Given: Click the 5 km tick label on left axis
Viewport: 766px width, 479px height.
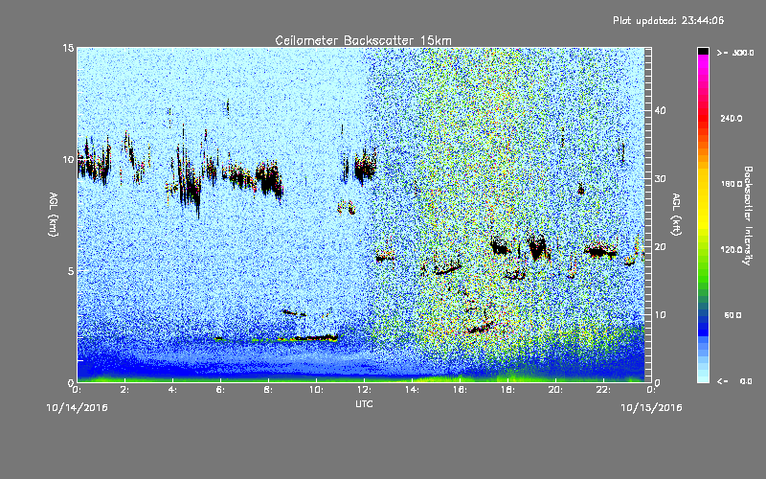Looking at the screenshot, I should [x=71, y=271].
